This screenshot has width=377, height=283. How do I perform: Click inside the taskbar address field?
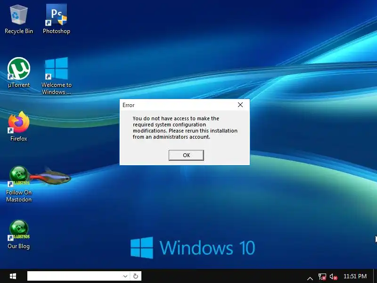(x=74, y=276)
